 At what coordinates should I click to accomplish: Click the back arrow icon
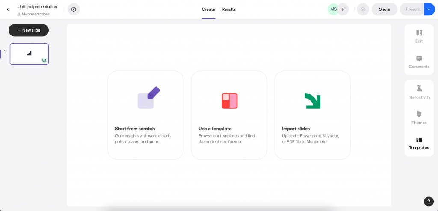(x=9, y=9)
